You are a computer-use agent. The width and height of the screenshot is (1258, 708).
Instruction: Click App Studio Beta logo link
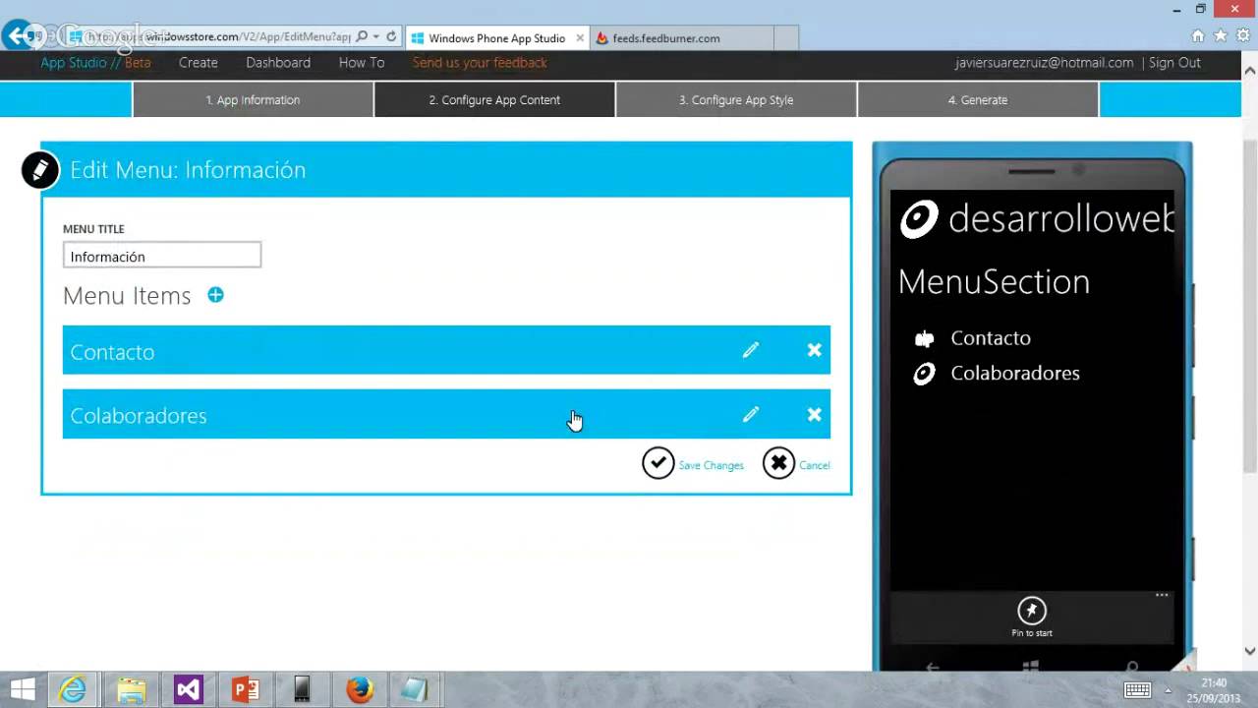tap(95, 62)
